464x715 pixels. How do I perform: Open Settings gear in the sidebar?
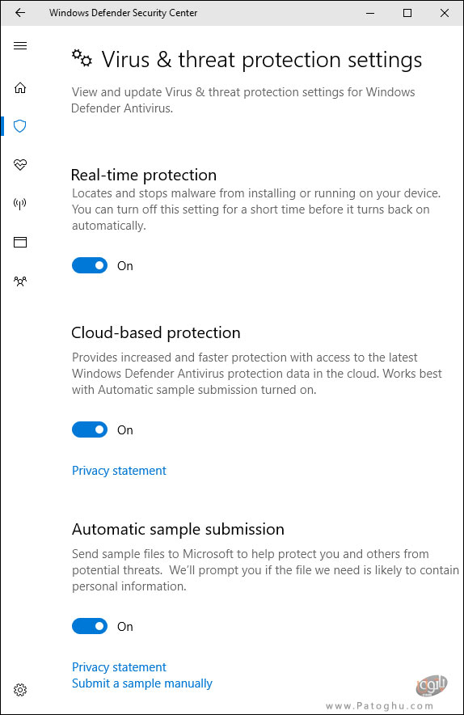pos(20,689)
